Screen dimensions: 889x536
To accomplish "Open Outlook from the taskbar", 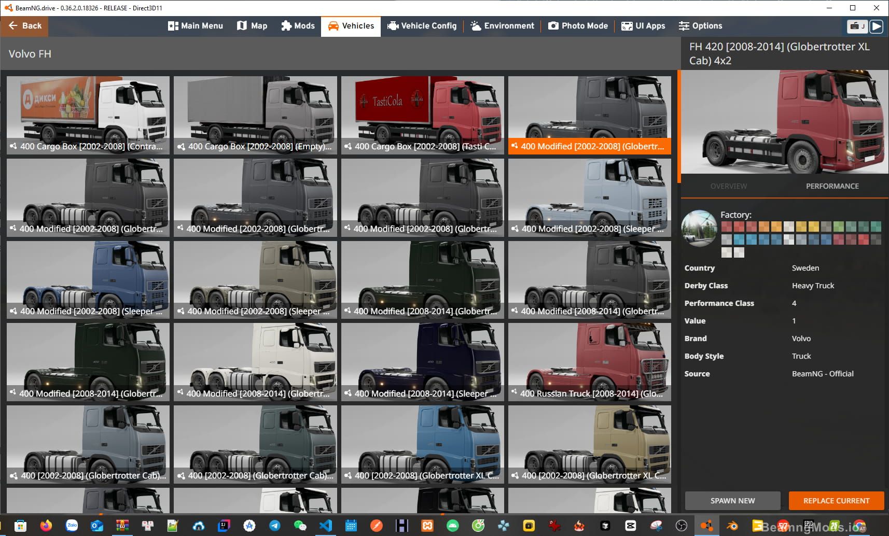I will [96, 526].
